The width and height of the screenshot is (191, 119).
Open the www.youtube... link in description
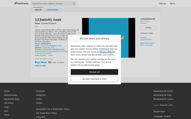coord(41,55)
